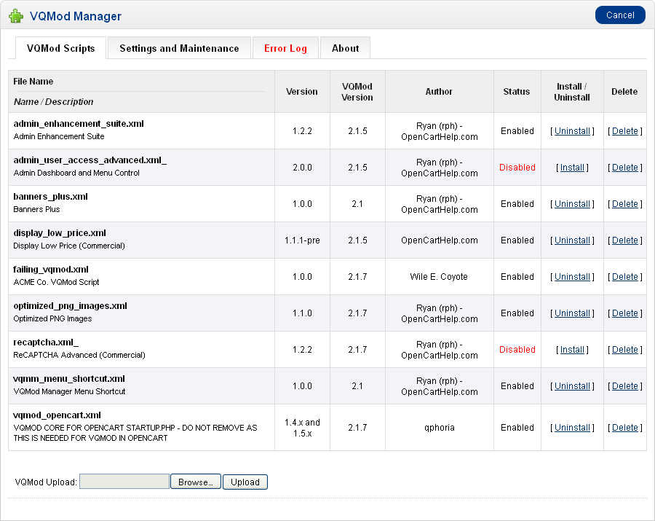
Task: Click the Status column header
Action: (517, 91)
